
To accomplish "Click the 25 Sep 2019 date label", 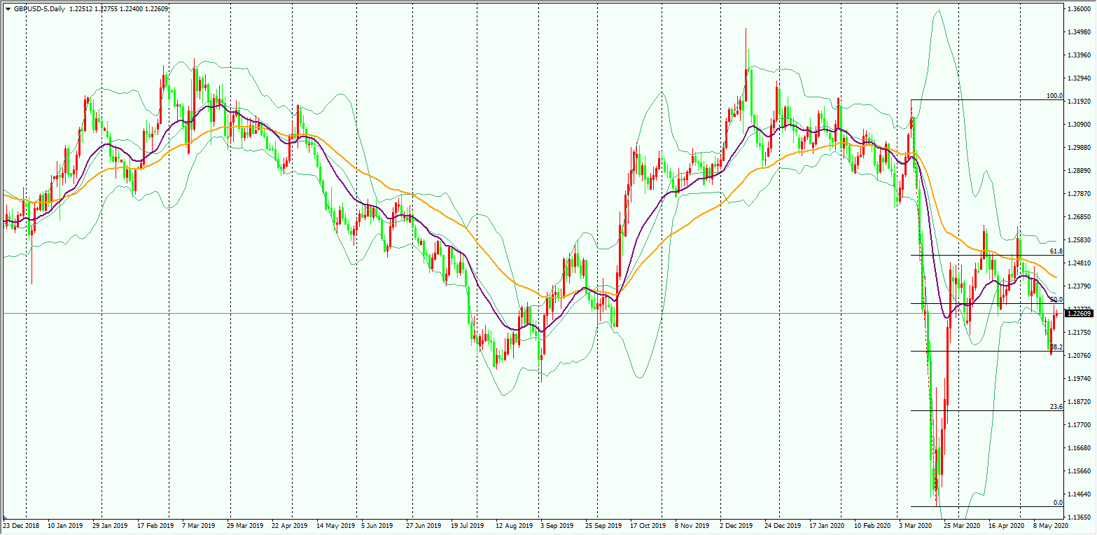I will [x=603, y=524].
